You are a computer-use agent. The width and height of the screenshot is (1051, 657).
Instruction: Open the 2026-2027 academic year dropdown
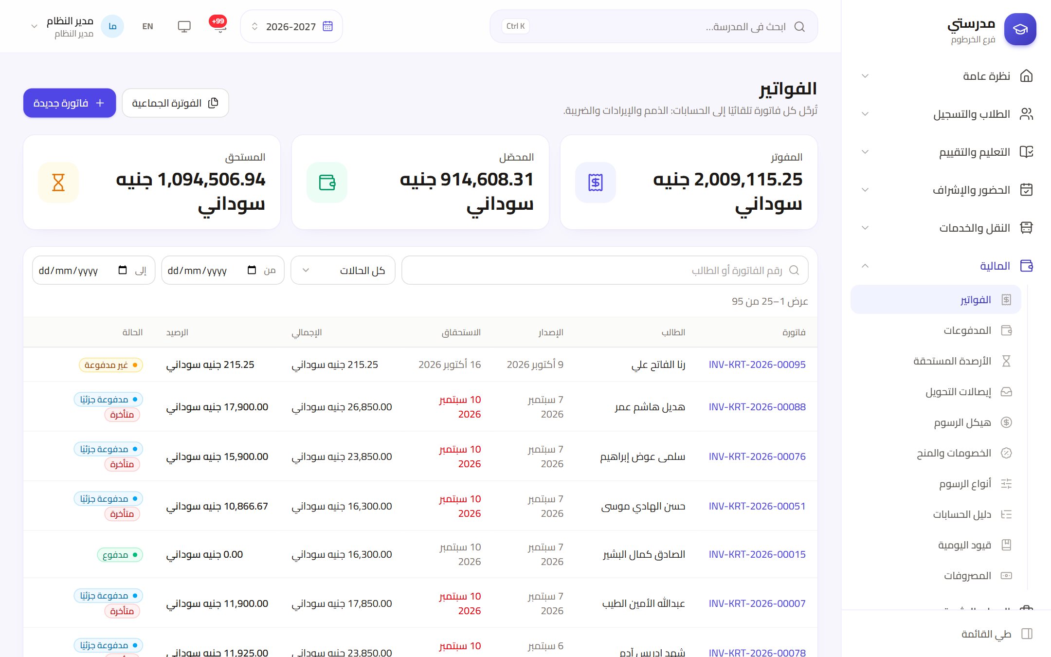click(291, 26)
